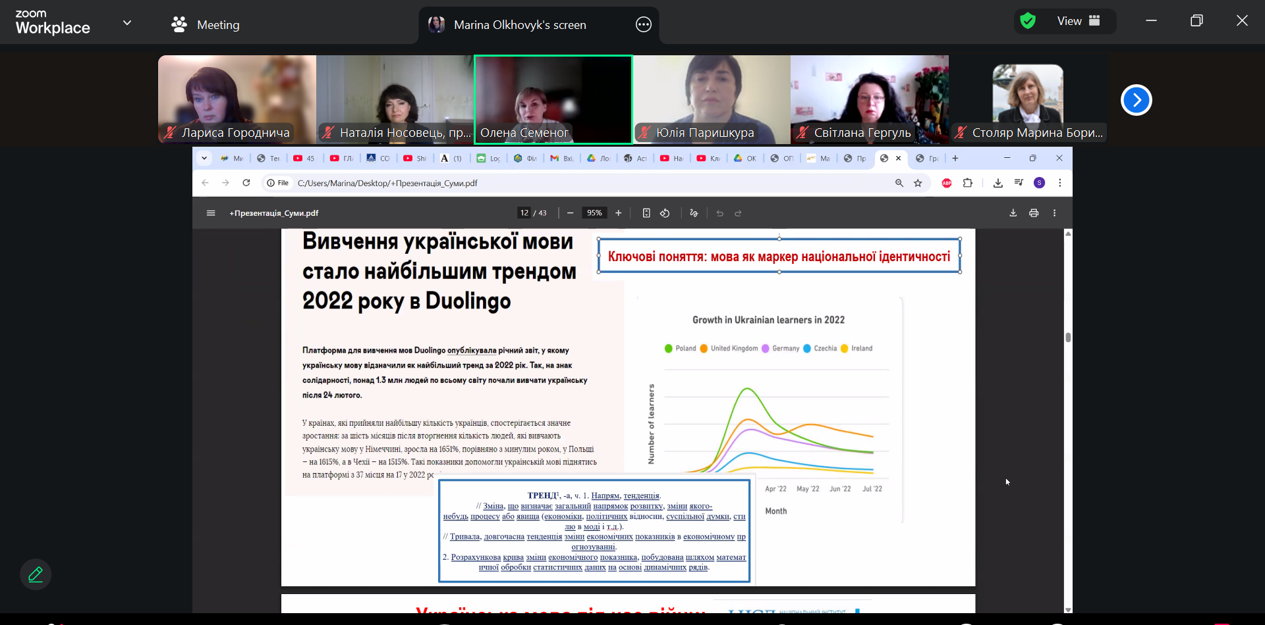
Task: Toggle fit to page in PDF toolbar
Action: tap(646, 213)
